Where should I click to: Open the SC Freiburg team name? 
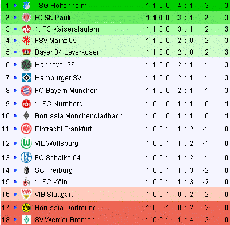[x=54, y=170]
